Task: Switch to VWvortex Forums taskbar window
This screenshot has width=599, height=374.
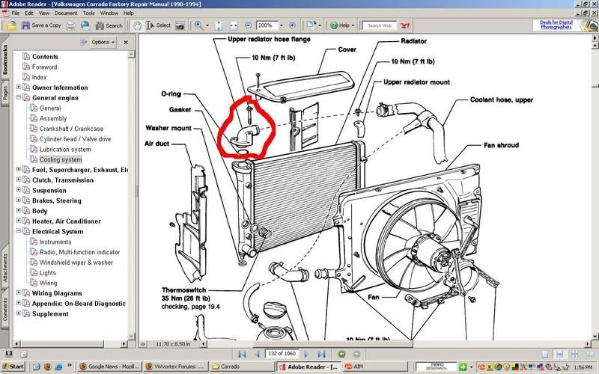Action: point(176,367)
